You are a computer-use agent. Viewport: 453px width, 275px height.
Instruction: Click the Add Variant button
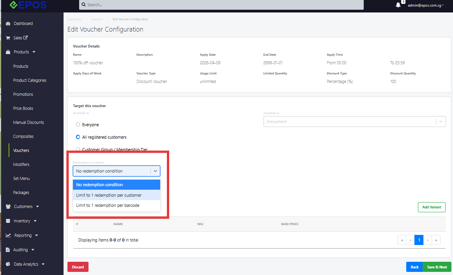(x=432, y=207)
